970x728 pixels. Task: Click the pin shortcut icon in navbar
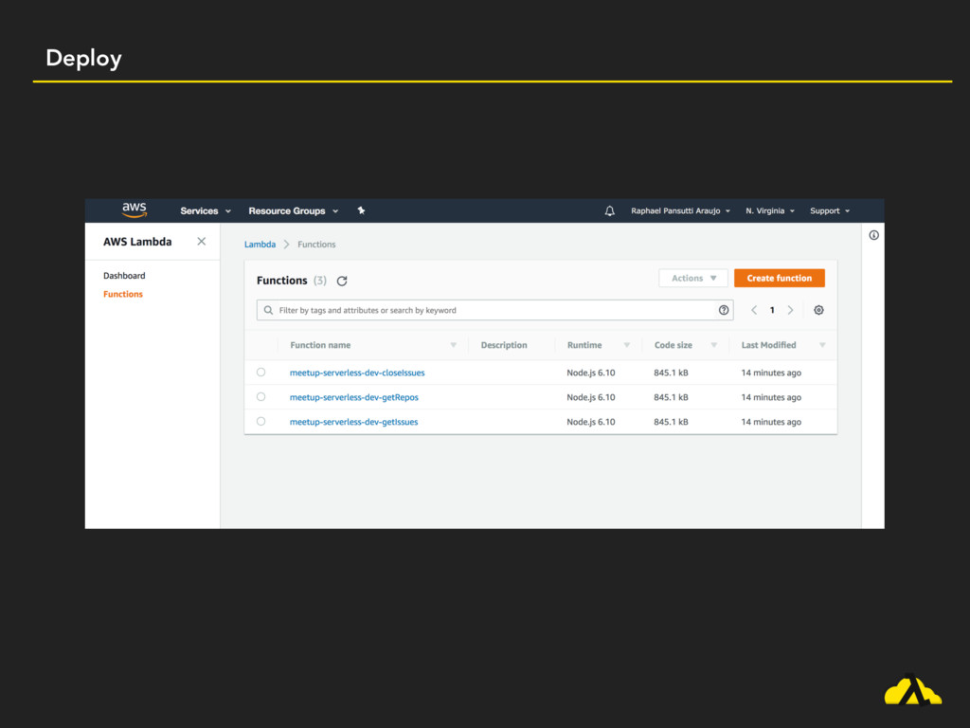(x=361, y=210)
